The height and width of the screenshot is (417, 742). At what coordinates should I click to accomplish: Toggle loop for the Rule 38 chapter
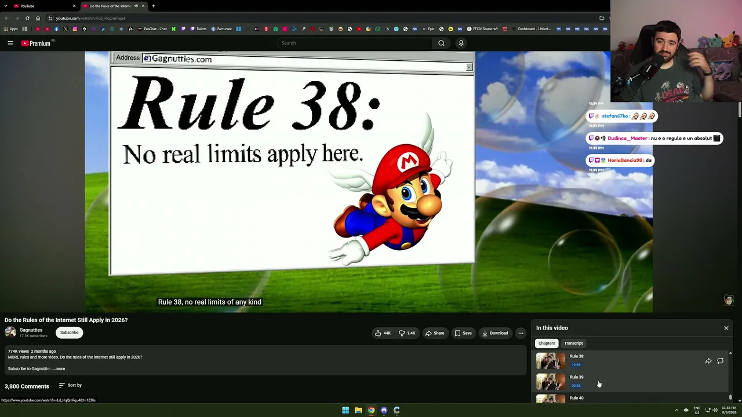[x=720, y=361]
